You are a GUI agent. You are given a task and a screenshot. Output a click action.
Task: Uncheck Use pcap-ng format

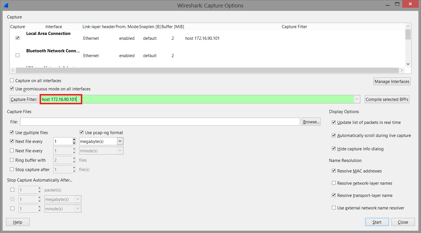click(82, 132)
